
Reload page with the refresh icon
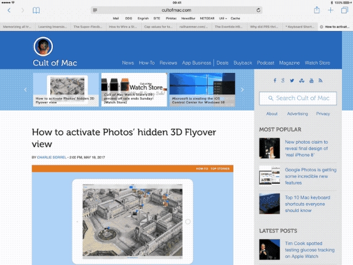(259, 10)
